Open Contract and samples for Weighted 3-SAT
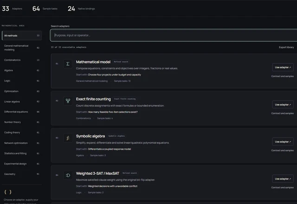Image resolution: width=297 pixels, height=204 pixels. click(283, 187)
